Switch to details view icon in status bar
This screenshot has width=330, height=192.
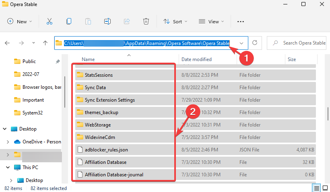(x=317, y=188)
